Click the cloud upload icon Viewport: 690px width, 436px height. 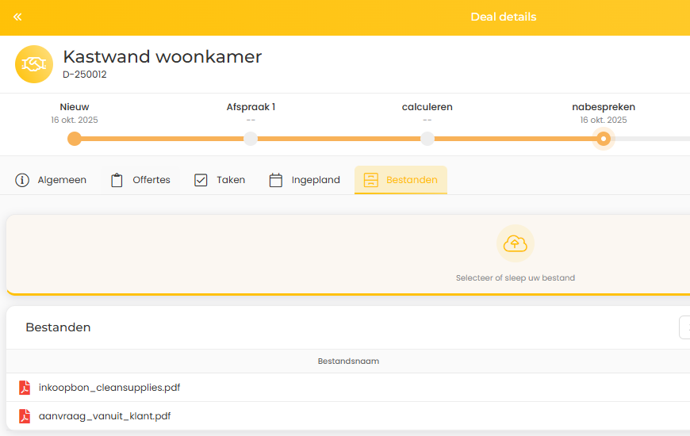click(x=515, y=243)
